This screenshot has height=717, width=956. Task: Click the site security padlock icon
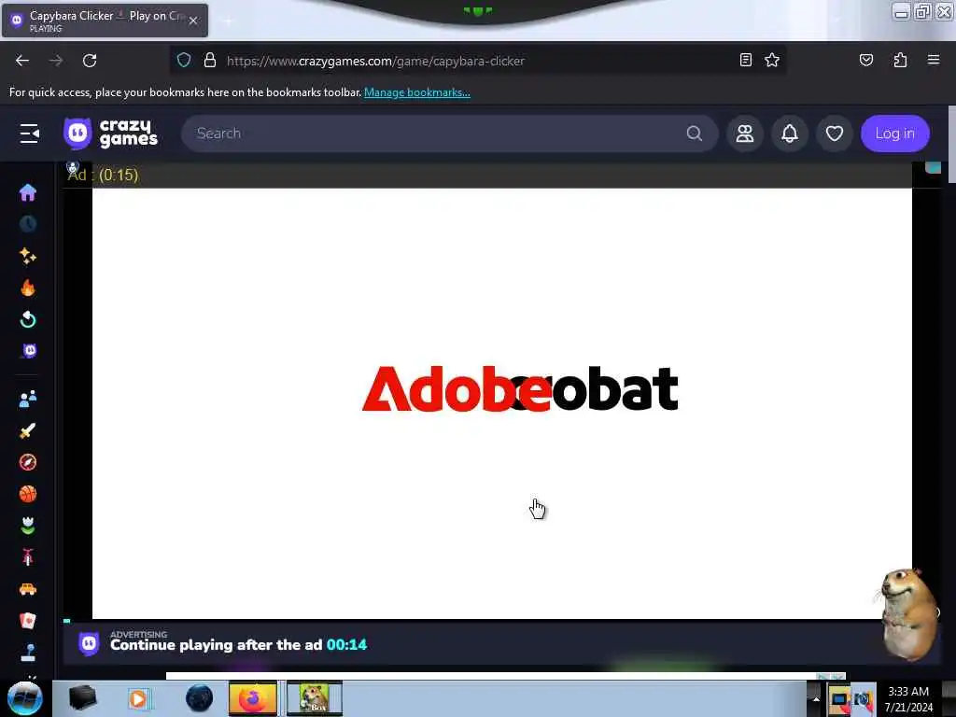[x=210, y=60]
